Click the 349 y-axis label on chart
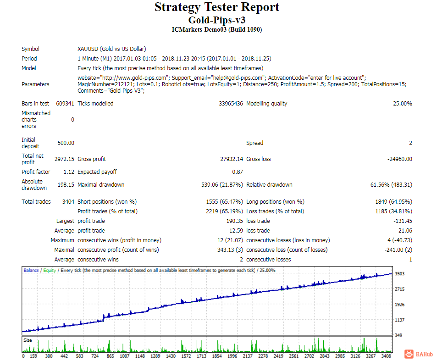The image size is (437, 361). point(398,335)
